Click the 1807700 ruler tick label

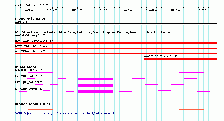pyautogui.click(x=126, y=10)
